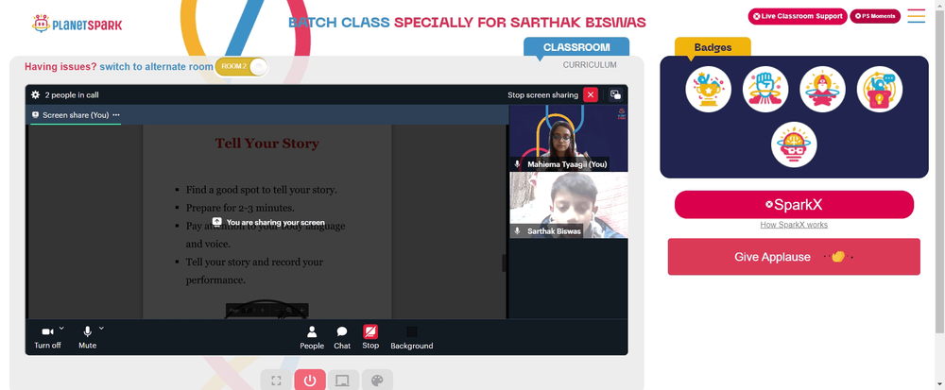Image resolution: width=945 pixels, height=390 pixels.
Task: Click the 'switch to alternate room' text
Action: click(157, 67)
